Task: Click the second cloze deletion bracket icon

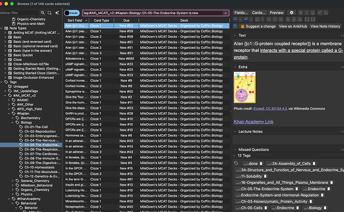Action: click(x=313, y=19)
